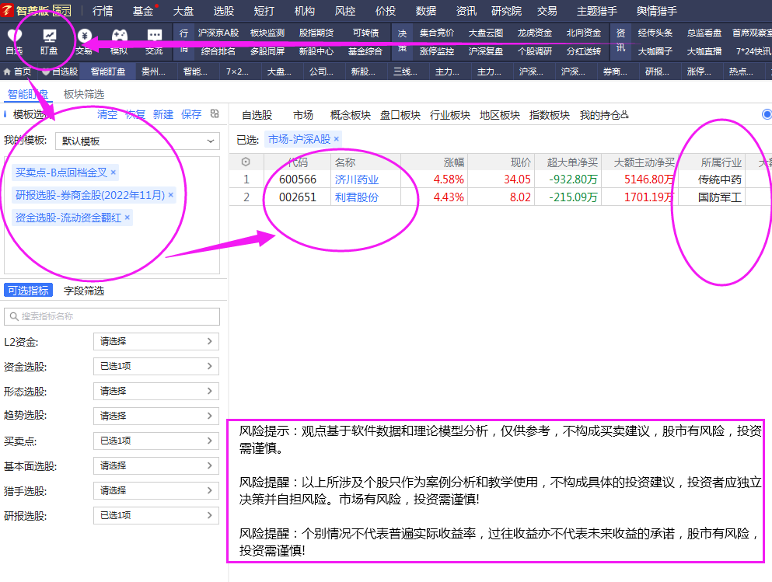This screenshot has height=582, width=772.
Task: Click the 保存 template link
Action: pos(191,114)
